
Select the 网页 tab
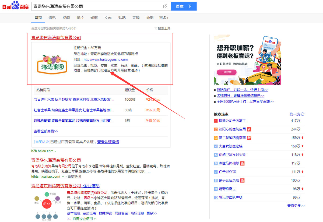click(38, 18)
